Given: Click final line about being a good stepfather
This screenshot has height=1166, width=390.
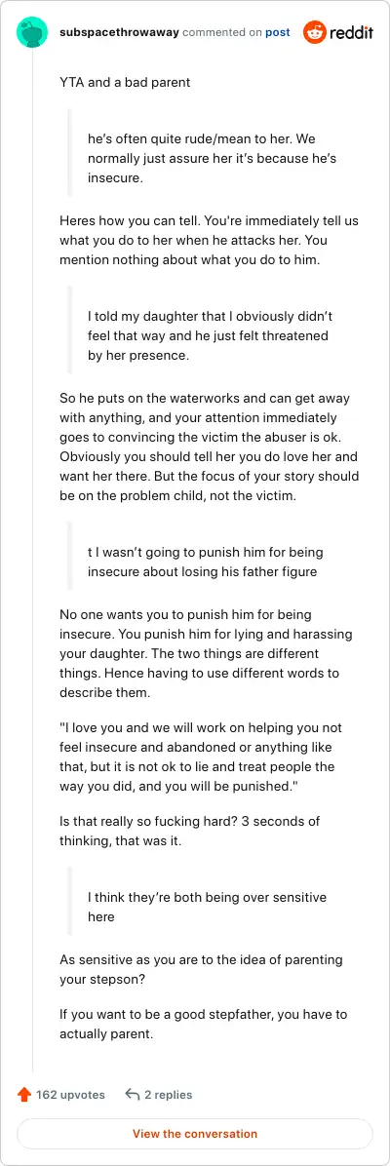Looking at the screenshot, I should pos(203,1024).
